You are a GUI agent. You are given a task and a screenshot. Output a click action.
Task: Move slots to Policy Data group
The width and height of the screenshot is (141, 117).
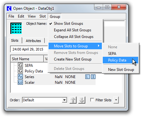pos(120,60)
